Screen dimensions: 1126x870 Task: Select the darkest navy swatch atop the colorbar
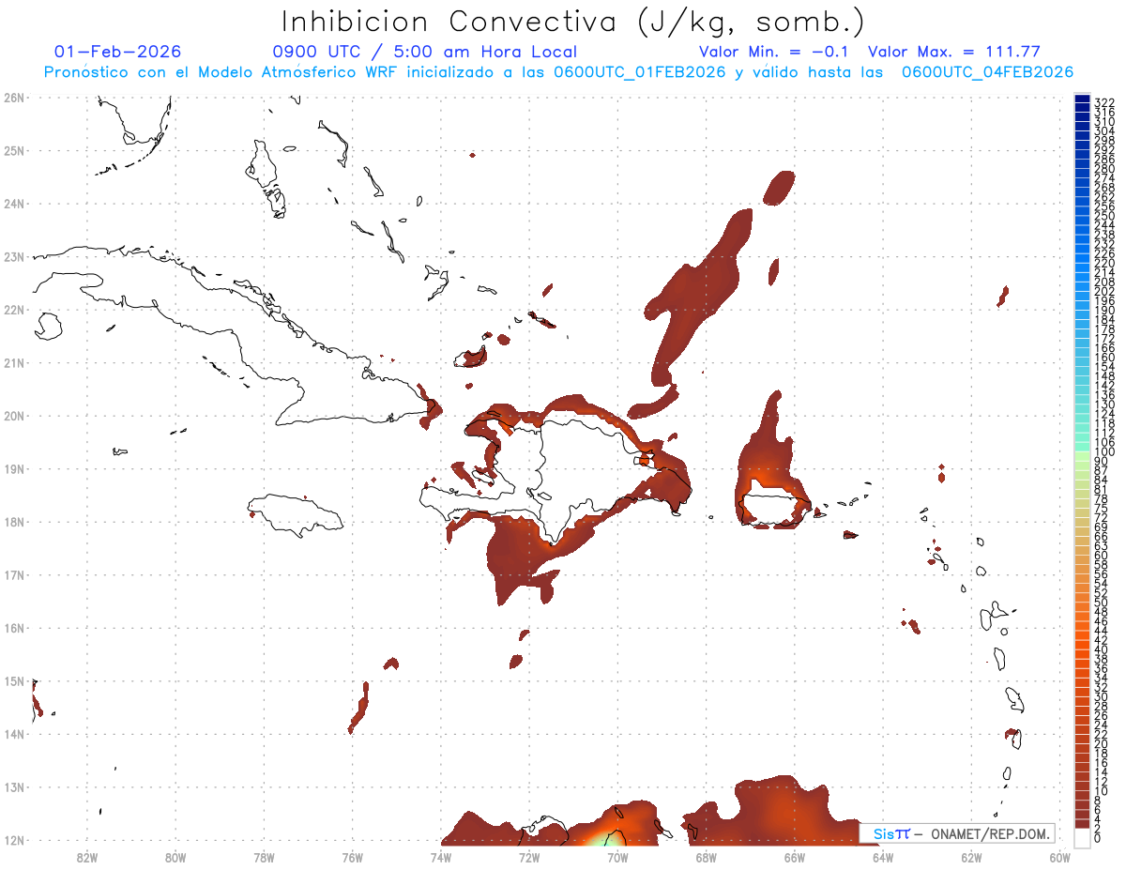(x=1082, y=99)
